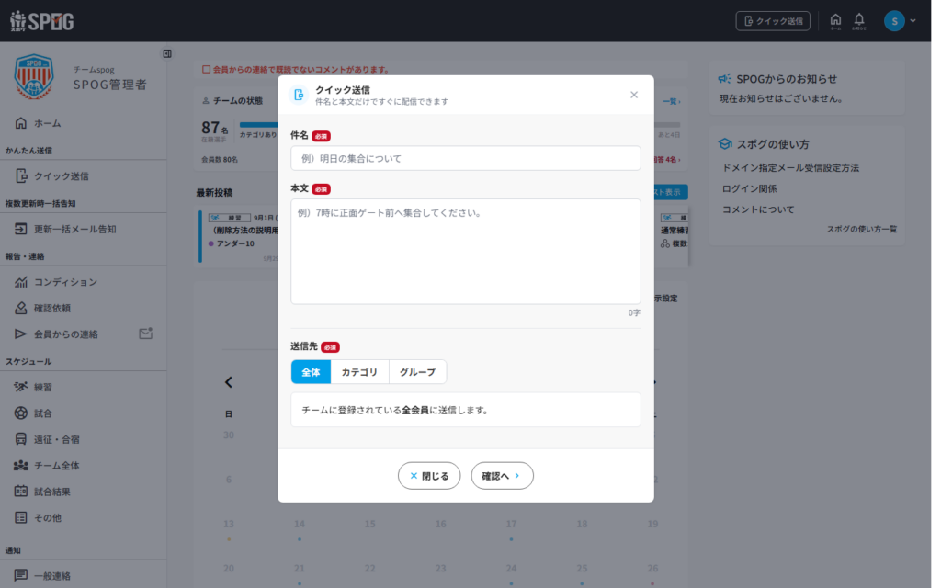Viewport: 941px width, 588px height.
Task: Go to previous month calendar arrow
Action: click(229, 382)
